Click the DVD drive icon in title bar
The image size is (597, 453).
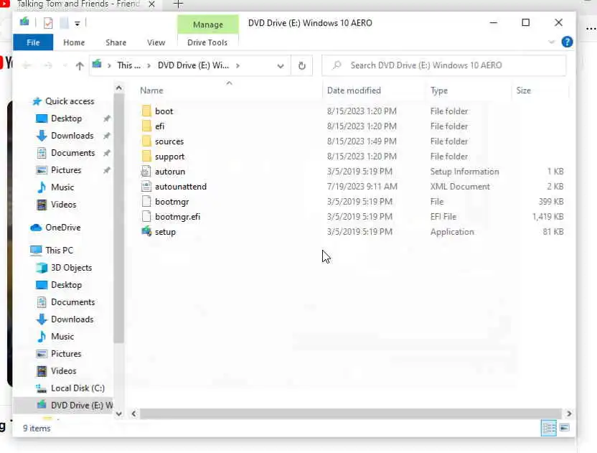(24, 22)
